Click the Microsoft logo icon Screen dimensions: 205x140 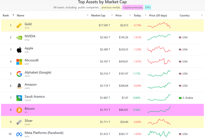[19, 62]
